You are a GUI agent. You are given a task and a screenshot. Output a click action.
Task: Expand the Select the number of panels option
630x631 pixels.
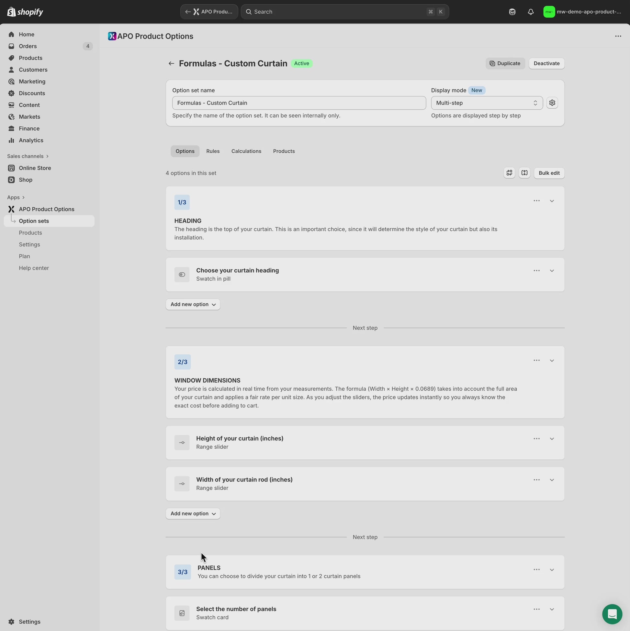(552, 609)
